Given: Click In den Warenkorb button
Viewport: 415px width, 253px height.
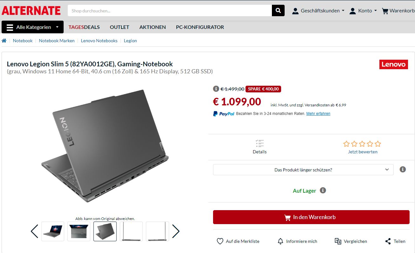Looking at the screenshot, I should pyautogui.click(x=311, y=217).
